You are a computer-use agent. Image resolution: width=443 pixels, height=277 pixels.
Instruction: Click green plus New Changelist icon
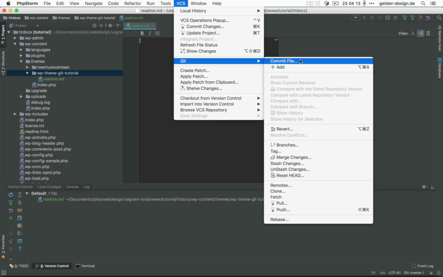click(11, 218)
